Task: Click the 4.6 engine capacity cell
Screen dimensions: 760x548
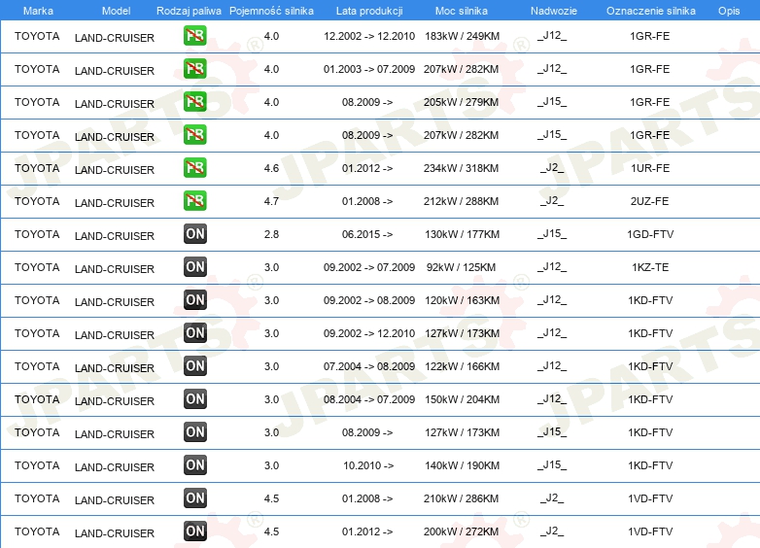Action: click(x=271, y=168)
